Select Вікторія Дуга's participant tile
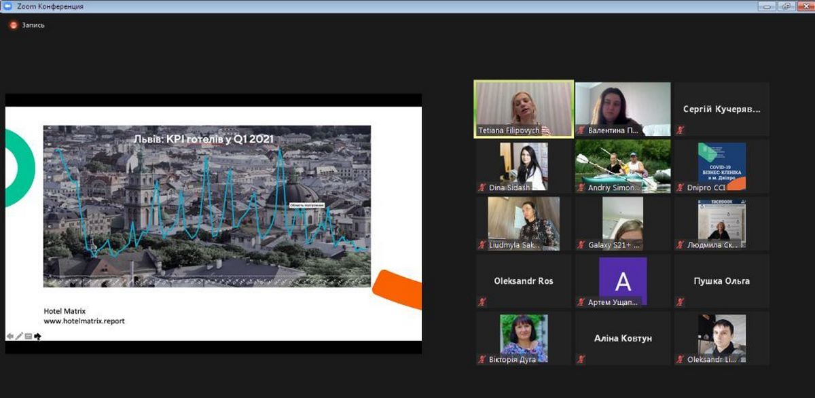815x398 pixels. coord(523,336)
